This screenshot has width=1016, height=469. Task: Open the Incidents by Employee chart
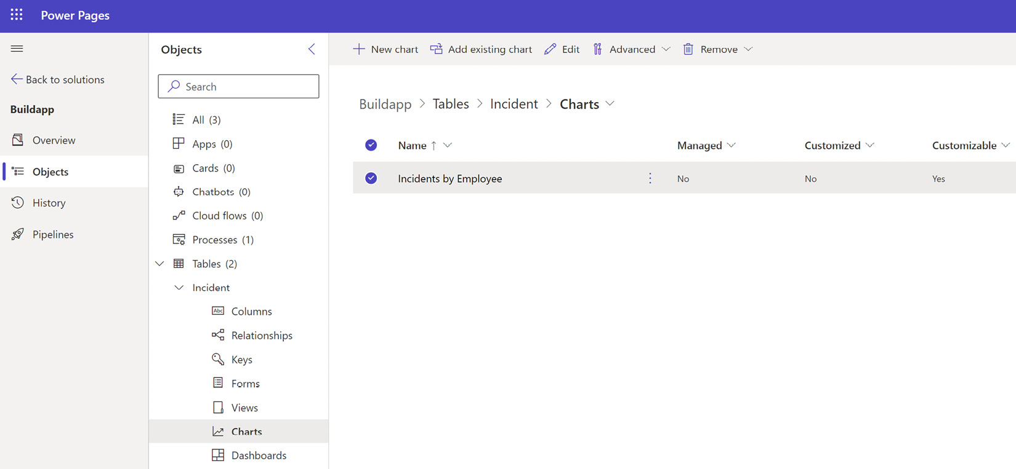tap(450, 178)
